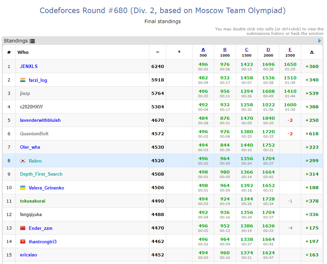
Task: Click Rebro rating change +299
Action: click(x=312, y=161)
